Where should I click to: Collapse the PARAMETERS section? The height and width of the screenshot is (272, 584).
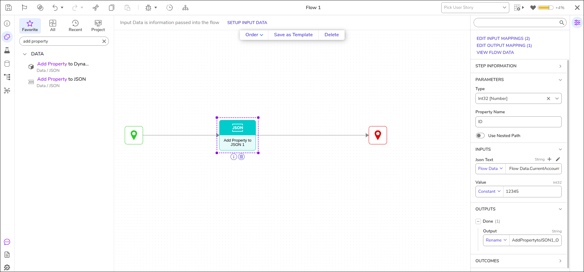518,80
